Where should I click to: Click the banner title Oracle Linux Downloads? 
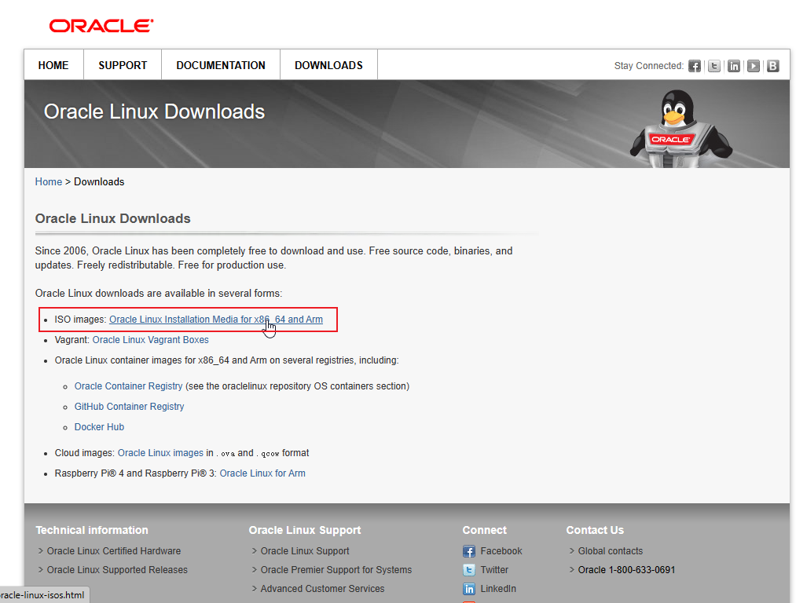[154, 111]
